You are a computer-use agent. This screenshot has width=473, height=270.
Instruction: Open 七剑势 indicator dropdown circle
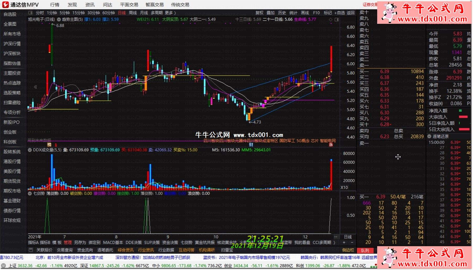(x=30, y=193)
